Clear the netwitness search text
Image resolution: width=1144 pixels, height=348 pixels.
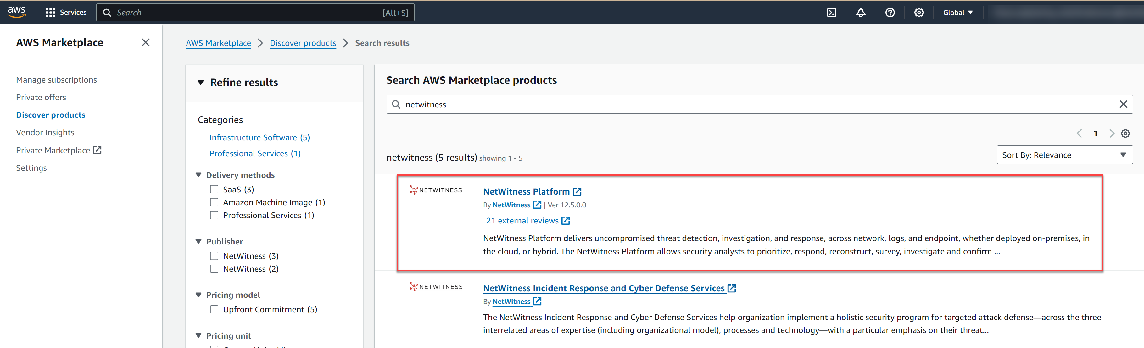(x=1123, y=104)
